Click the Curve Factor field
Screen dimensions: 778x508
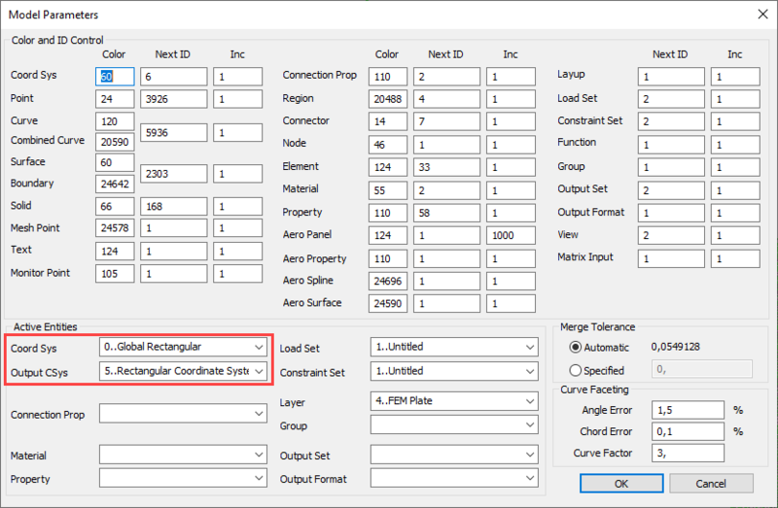coord(688,453)
